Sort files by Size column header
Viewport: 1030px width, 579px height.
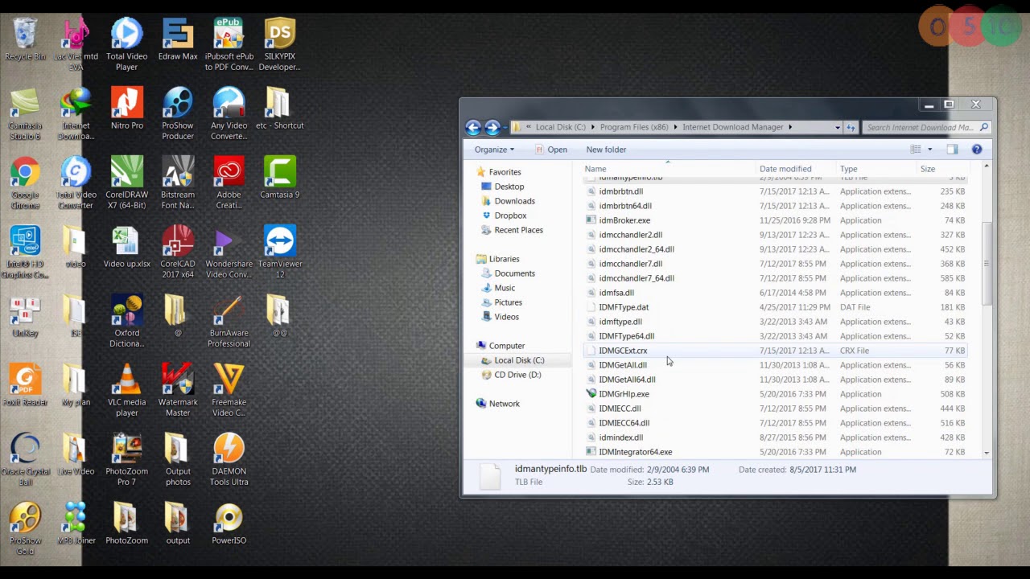pyautogui.click(x=943, y=169)
